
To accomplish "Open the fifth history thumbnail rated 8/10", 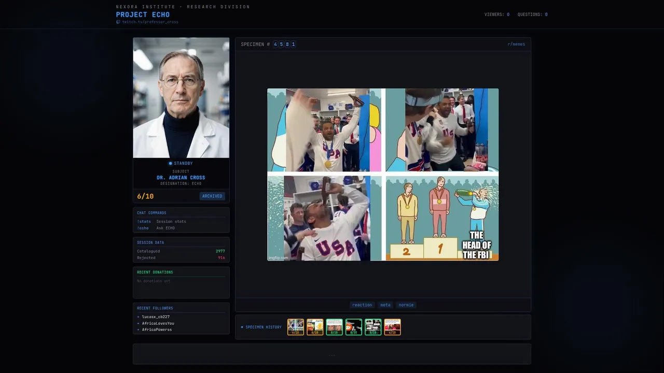I will pyautogui.click(x=373, y=327).
